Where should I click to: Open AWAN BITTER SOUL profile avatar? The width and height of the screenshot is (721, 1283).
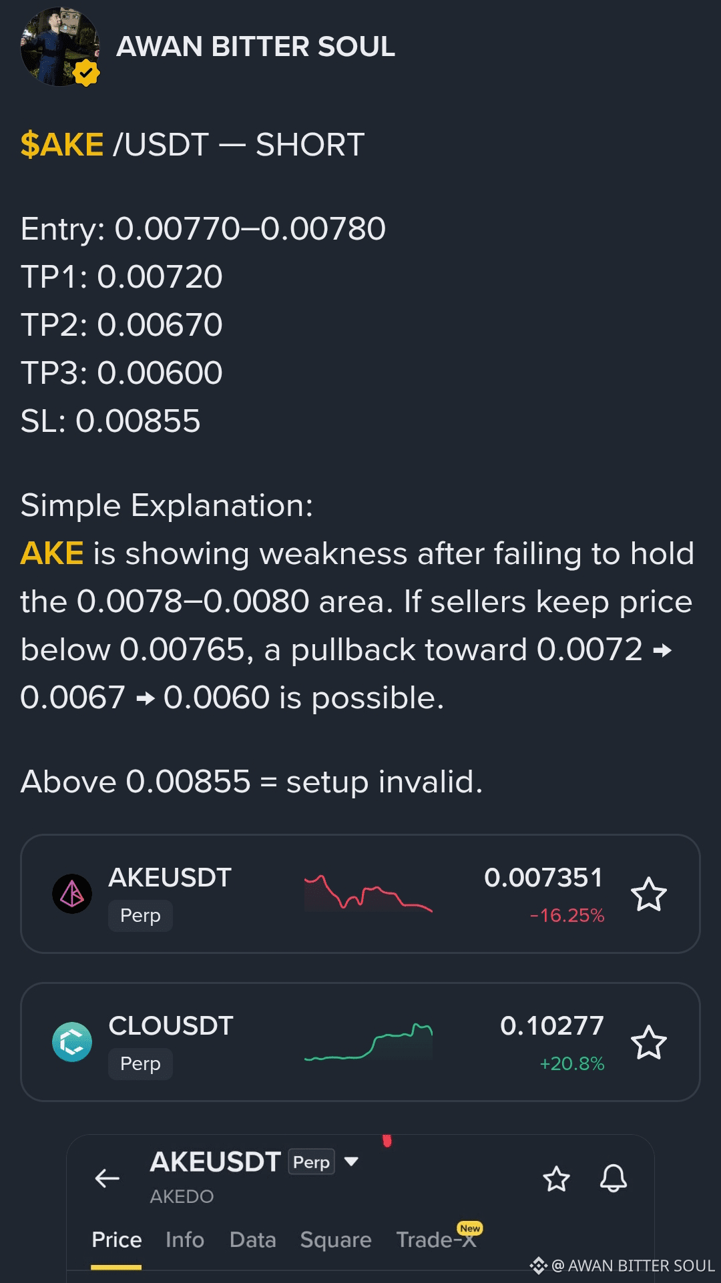coord(60,47)
